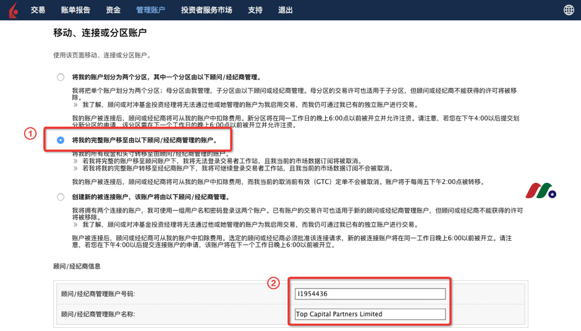Select radio for 创建新的被连接账户
Image resolution: width=581 pixels, height=331 pixels.
point(61,197)
